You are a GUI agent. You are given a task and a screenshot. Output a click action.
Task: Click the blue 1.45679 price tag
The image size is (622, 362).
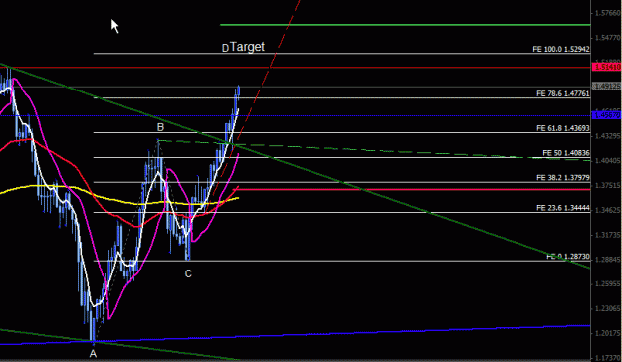tap(606, 115)
